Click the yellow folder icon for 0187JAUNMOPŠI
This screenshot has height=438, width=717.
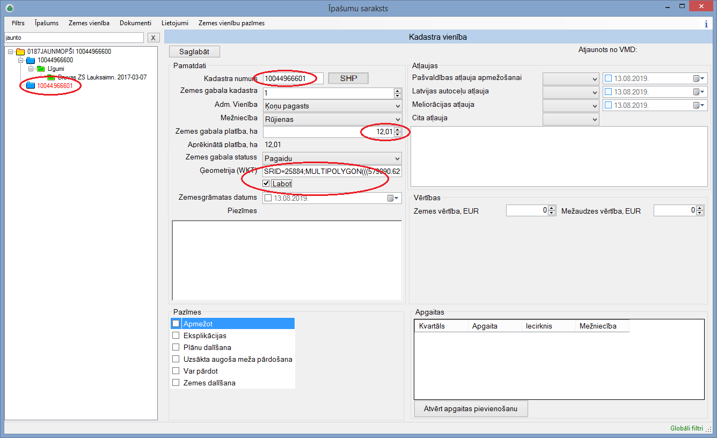point(20,52)
